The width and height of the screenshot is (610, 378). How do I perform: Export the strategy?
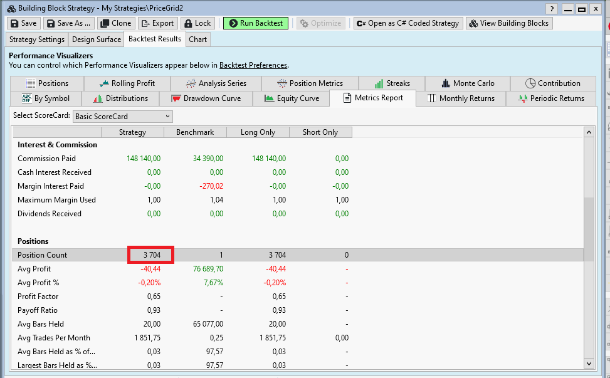[x=157, y=23]
